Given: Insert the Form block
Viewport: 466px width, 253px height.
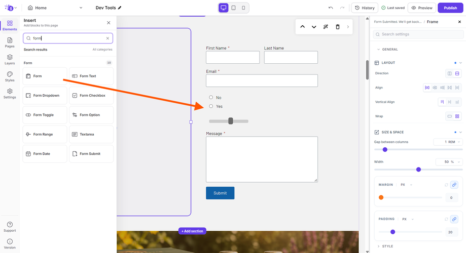Looking at the screenshot, I should (45, 76).
